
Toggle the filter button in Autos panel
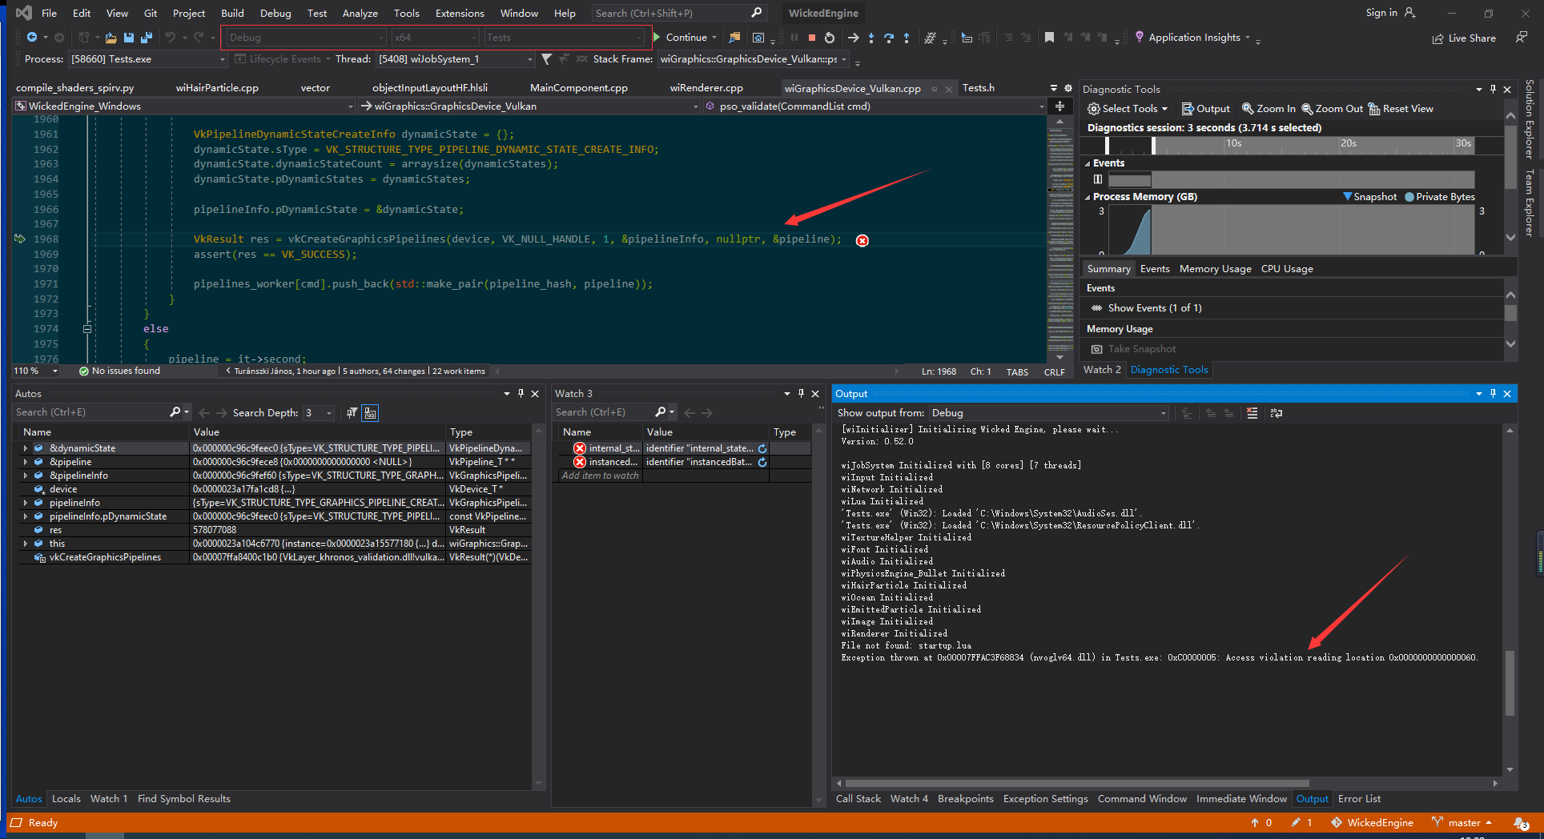[352, 413]
